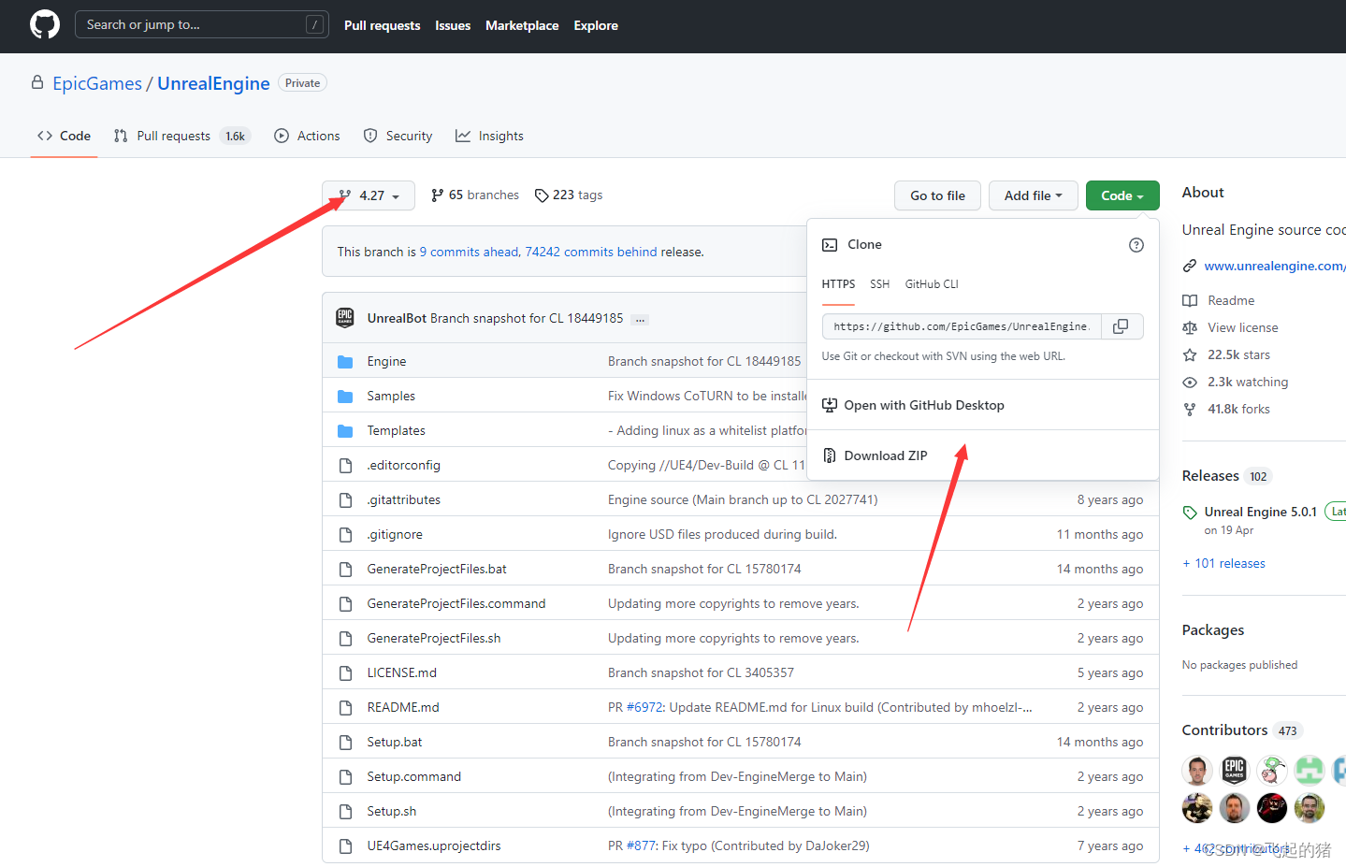The height and width of the screenshot is (867, 1346).
Task: Click Download ZIP option
Action: coord(885,455)
